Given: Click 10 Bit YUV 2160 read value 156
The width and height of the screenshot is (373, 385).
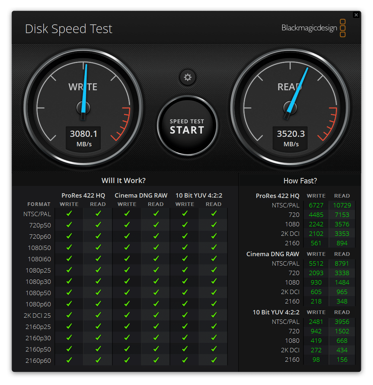Looking at the screenshot, I should pyautogui.click(x=342, y=360).
